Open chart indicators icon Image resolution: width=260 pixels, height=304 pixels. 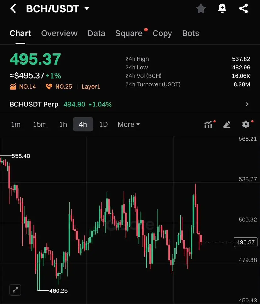coord(209,124)
